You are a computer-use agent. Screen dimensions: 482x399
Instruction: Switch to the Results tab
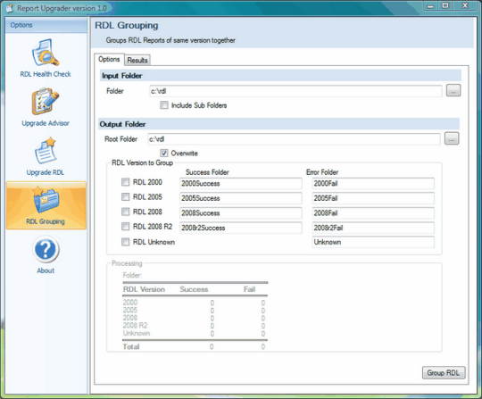coord(137,60)
